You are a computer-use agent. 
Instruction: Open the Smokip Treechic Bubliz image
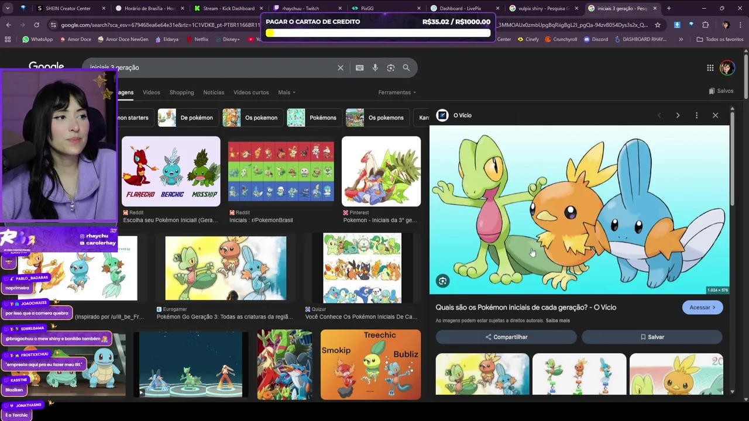click(x=370, y=365)
